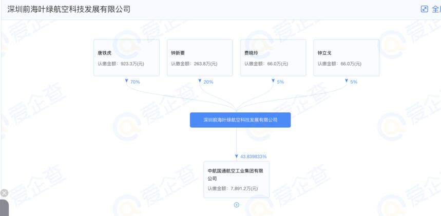Image resolution: width=441 pixels, height=216 pixels.
Task: Open the 费晓玲 shareholder card
Action: 273,57
